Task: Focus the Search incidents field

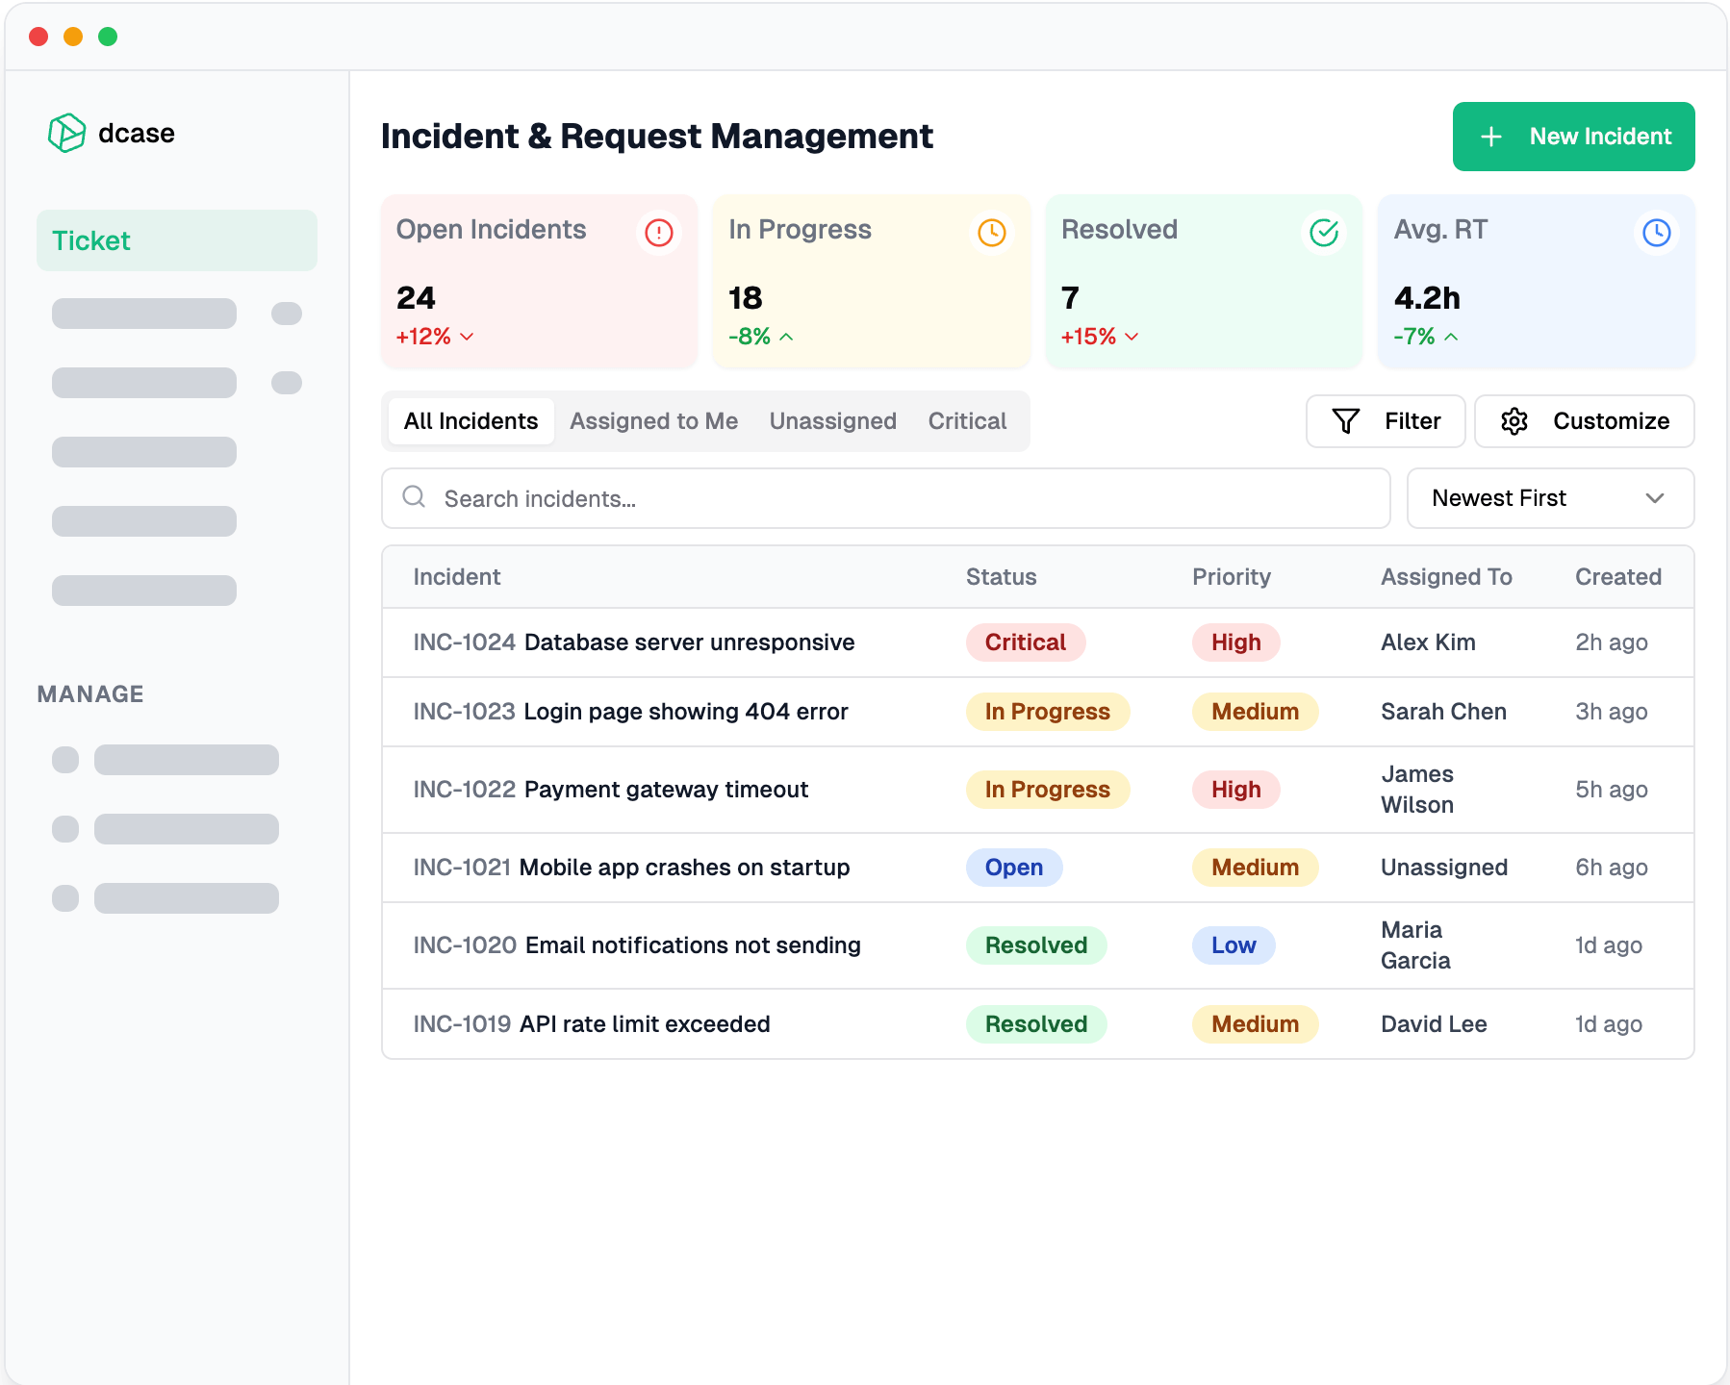Action: (886, 498)
